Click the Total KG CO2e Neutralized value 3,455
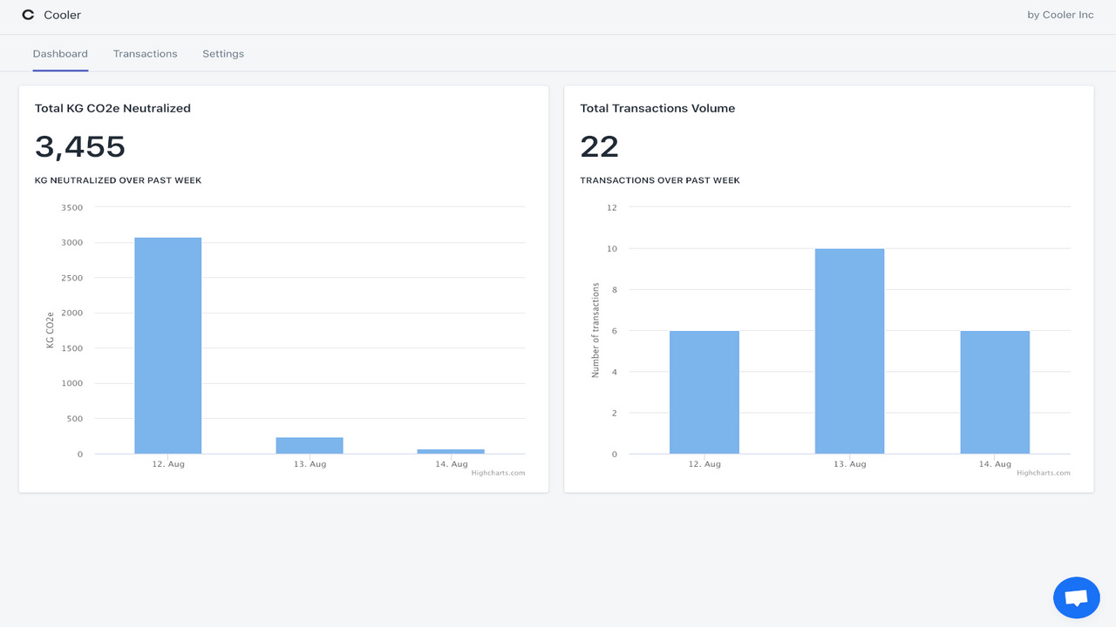This screenshot has height=627, width=1116. [x=79, y=146]
